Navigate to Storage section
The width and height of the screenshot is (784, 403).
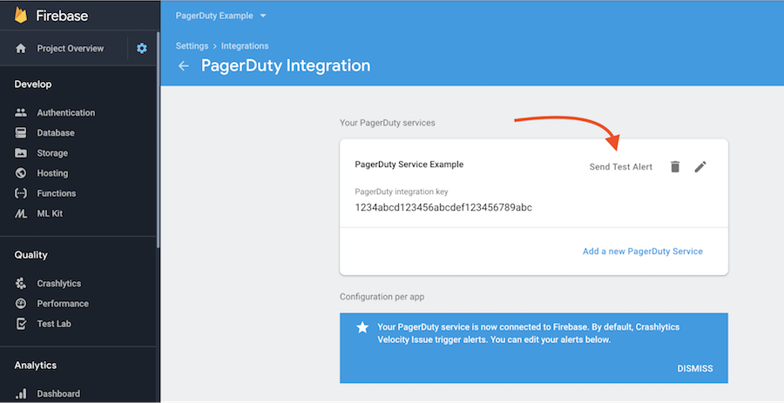(52, 153)
